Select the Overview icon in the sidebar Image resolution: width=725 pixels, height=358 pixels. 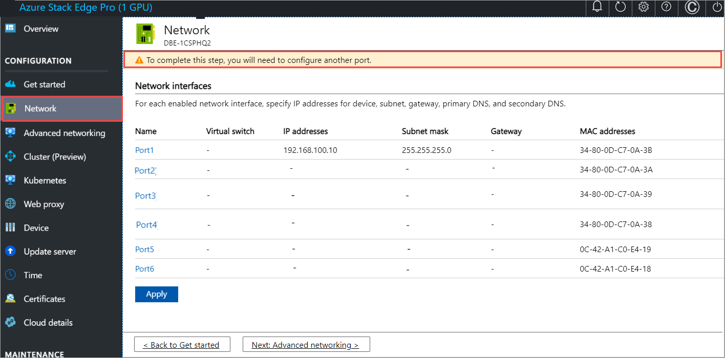coord(10,28)
